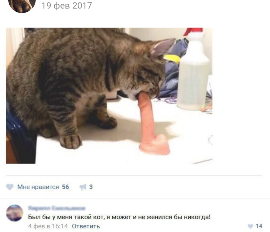
Task: Like the post using the heart icon
Action: point(10,187)
